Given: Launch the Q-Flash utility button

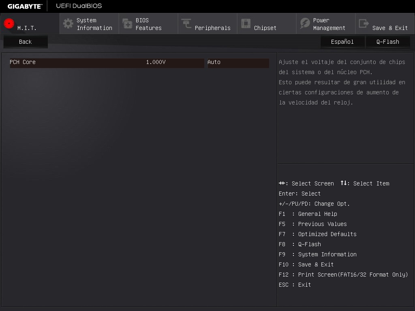Looking at the screenshot, I should pos(387,42).
